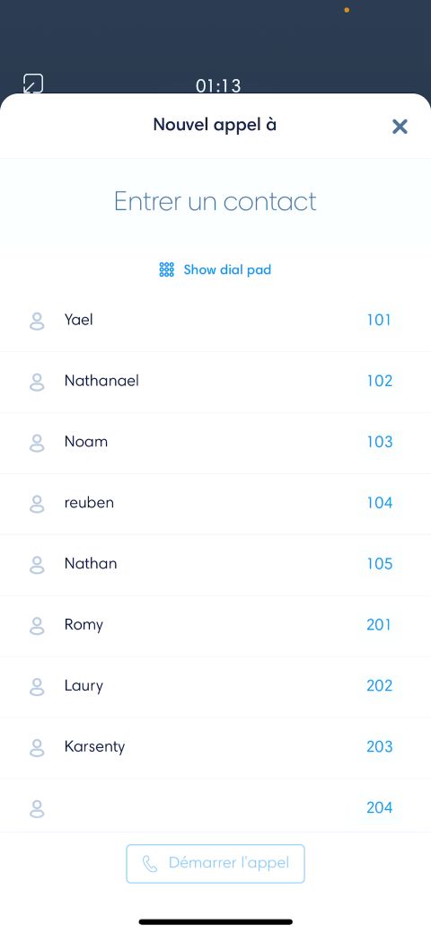Close the Nouvel appel à dialog
Image resolution: width=431 pixels, height=934 pixels.
(x=400, y=127)
